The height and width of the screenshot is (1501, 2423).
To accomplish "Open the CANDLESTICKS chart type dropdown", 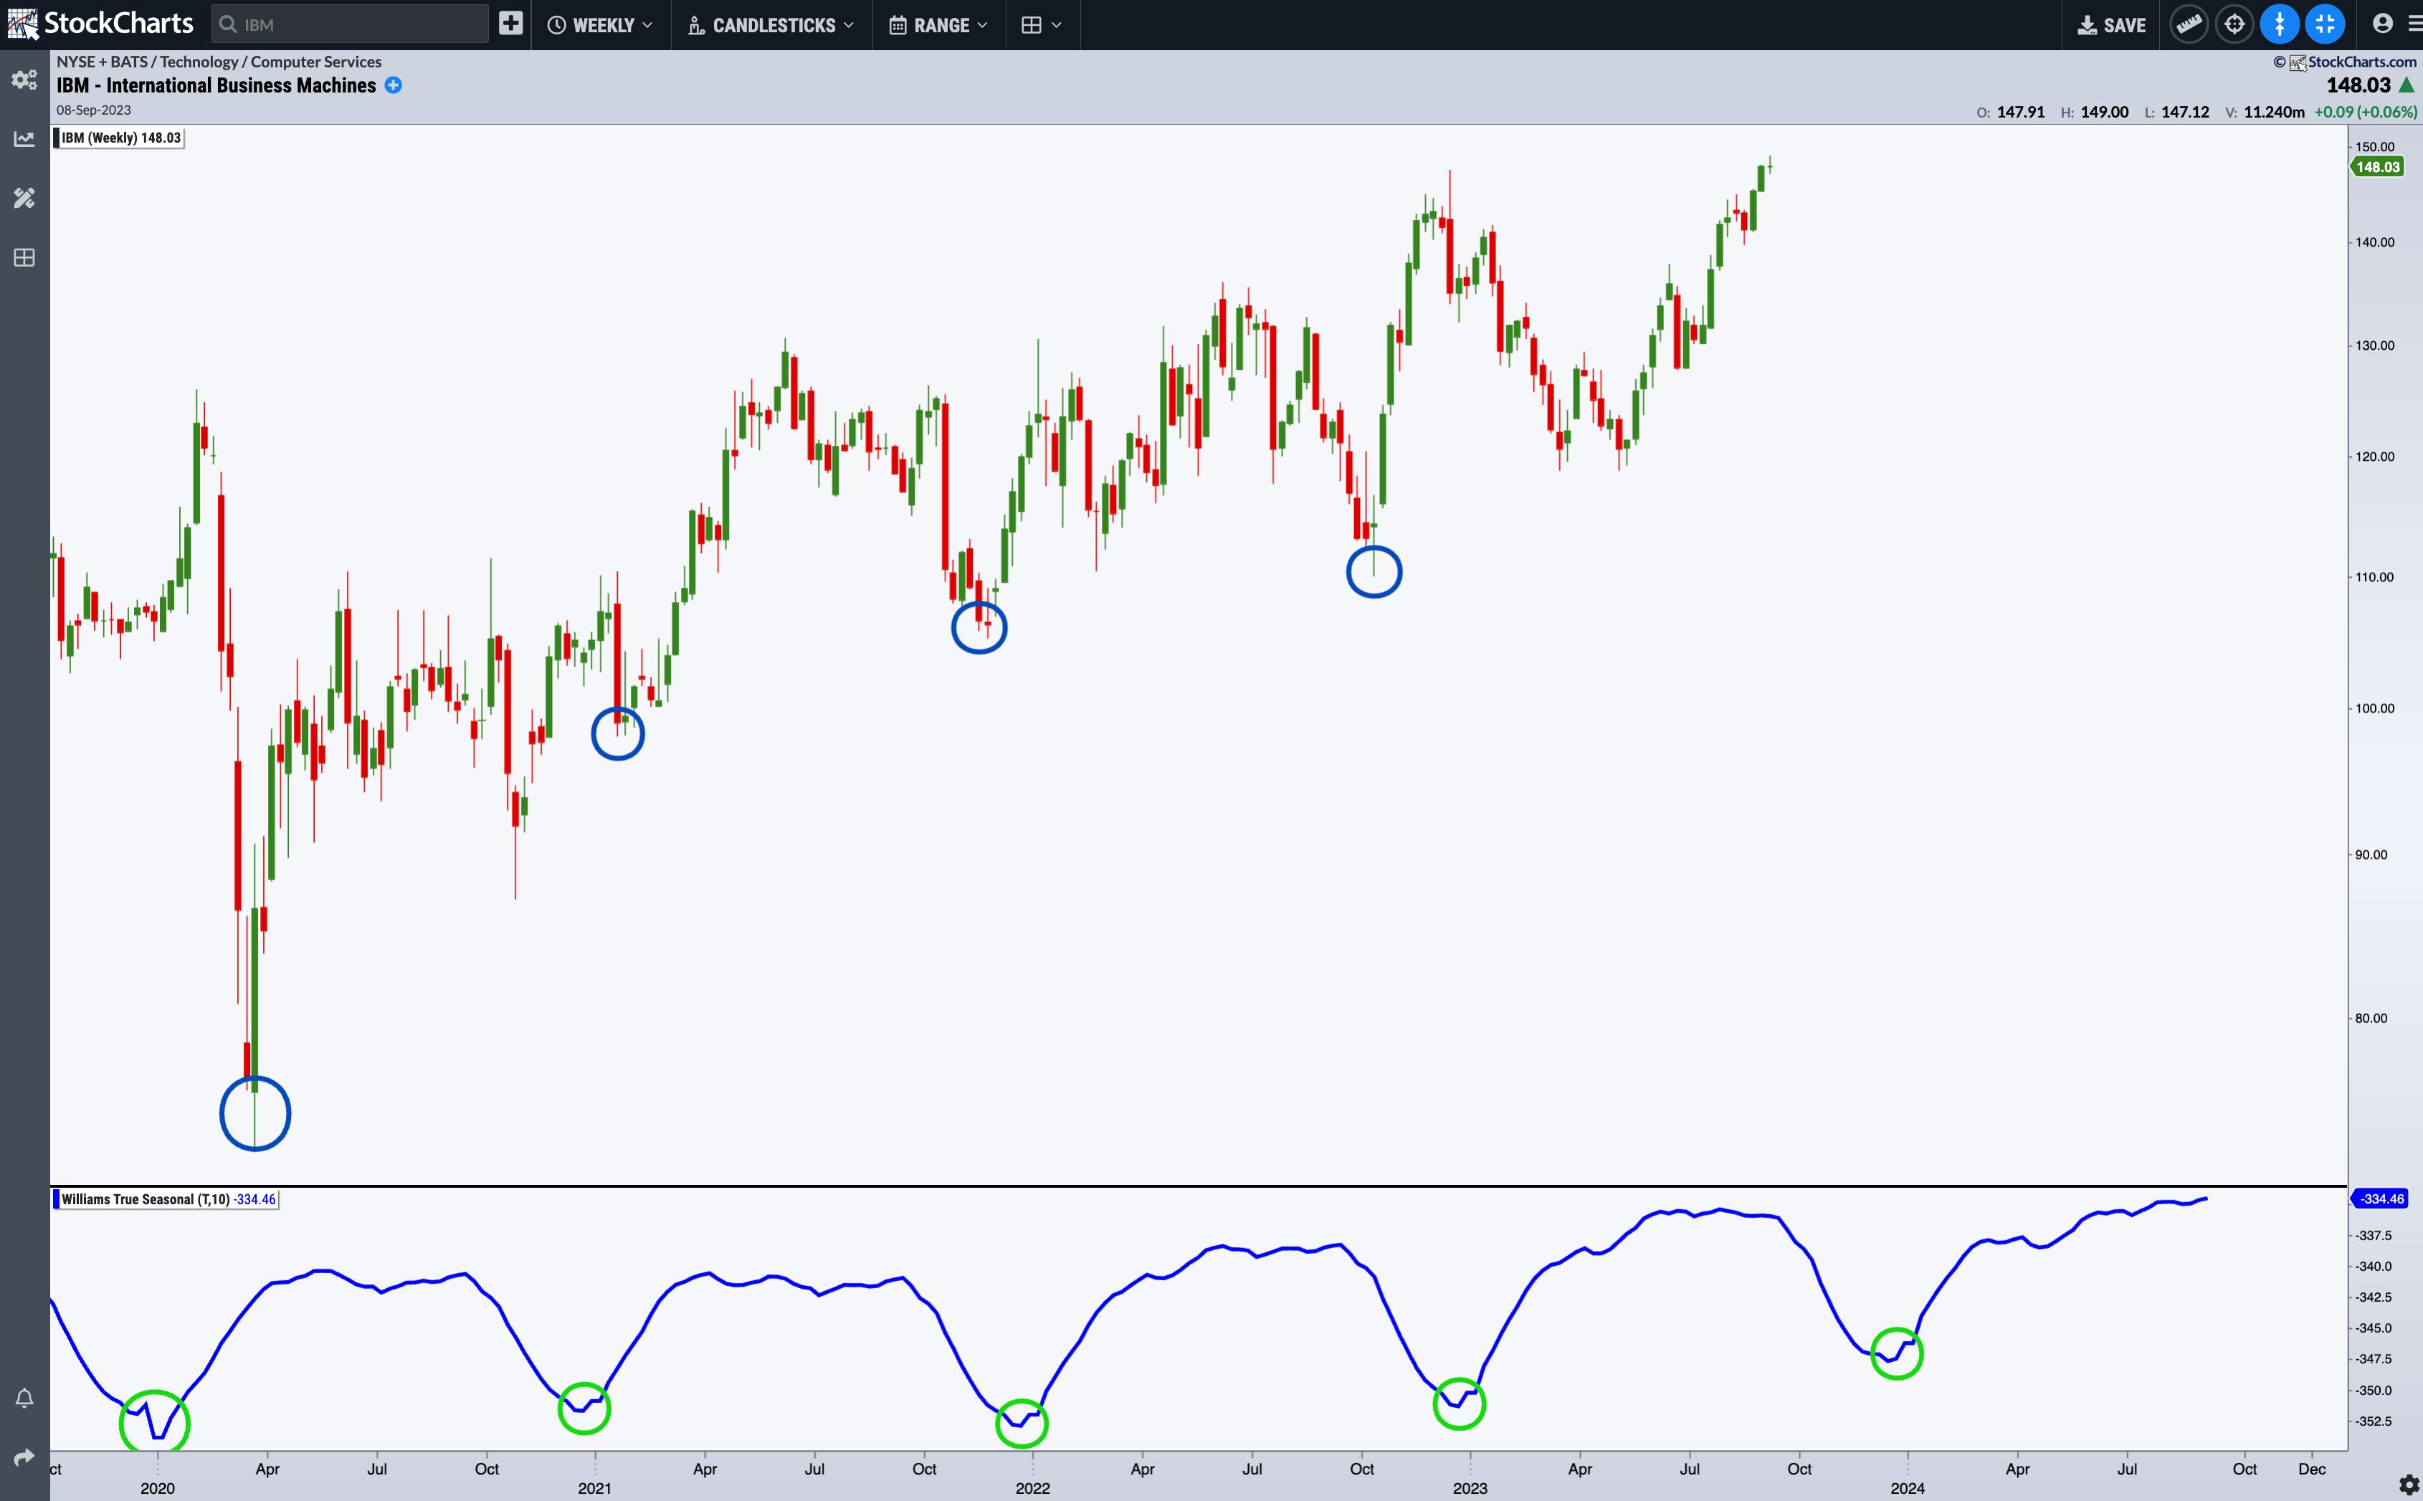I will [771, 25].
